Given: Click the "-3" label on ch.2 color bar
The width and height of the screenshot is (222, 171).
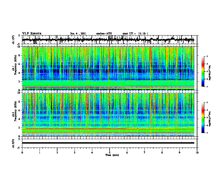Looking at the screenshot, I should pos(207,103).
